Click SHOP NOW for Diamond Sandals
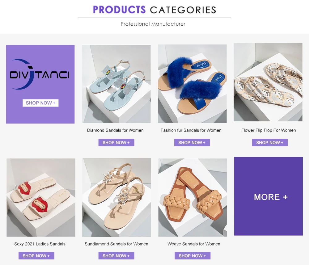The height and width of the screenshot is (265, 309). tap(116, 142)
